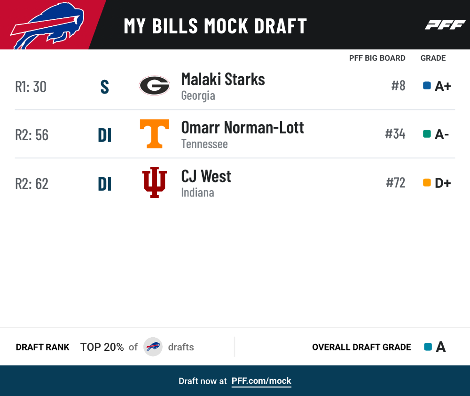Click the #34 big board rank
The image size is (470, 396).
point(395,134)
